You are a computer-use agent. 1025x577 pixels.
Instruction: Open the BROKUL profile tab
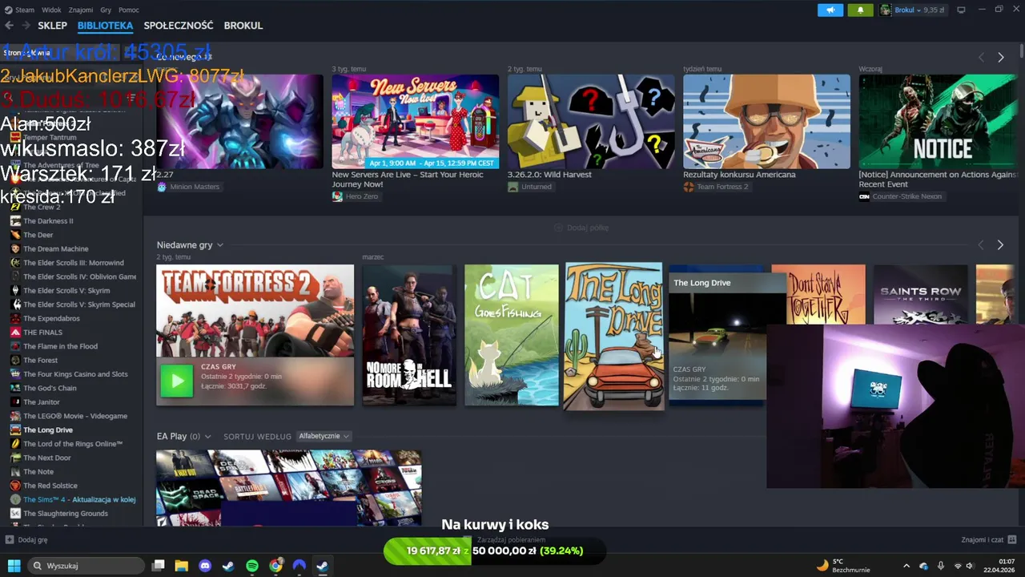(243, 26)
